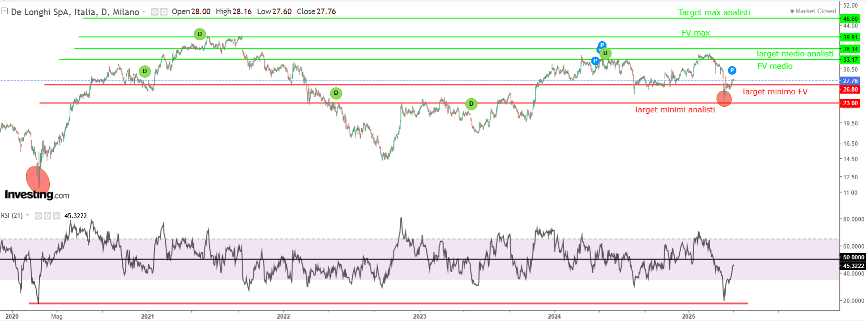
Task: Toggle visibility eye icon for De Longhi series
Action: coord(155,12)
